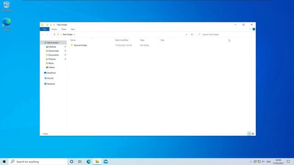Click the File folder type cell
The height and width of the screenshot is (165, 294).
tap(144, 45)
